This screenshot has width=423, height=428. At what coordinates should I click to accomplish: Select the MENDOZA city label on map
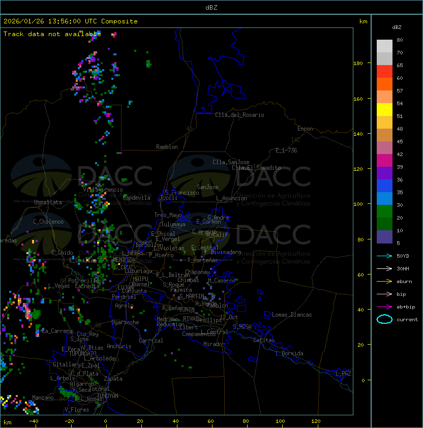(x=124, y=260)
